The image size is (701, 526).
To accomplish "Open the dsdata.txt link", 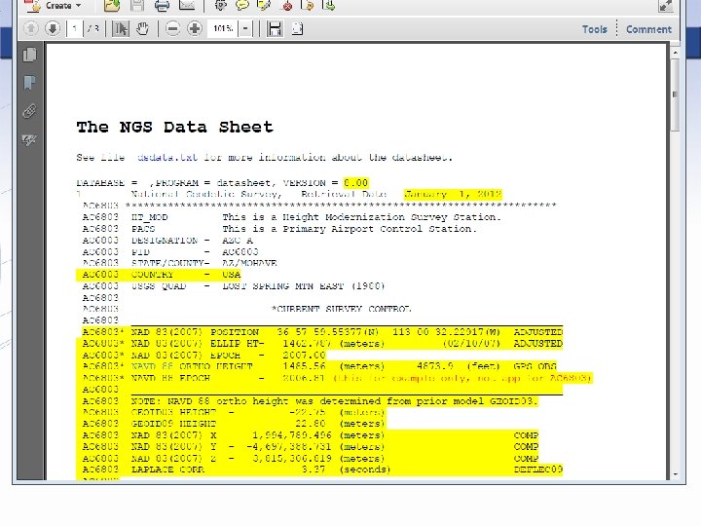I will pos(167,157).
